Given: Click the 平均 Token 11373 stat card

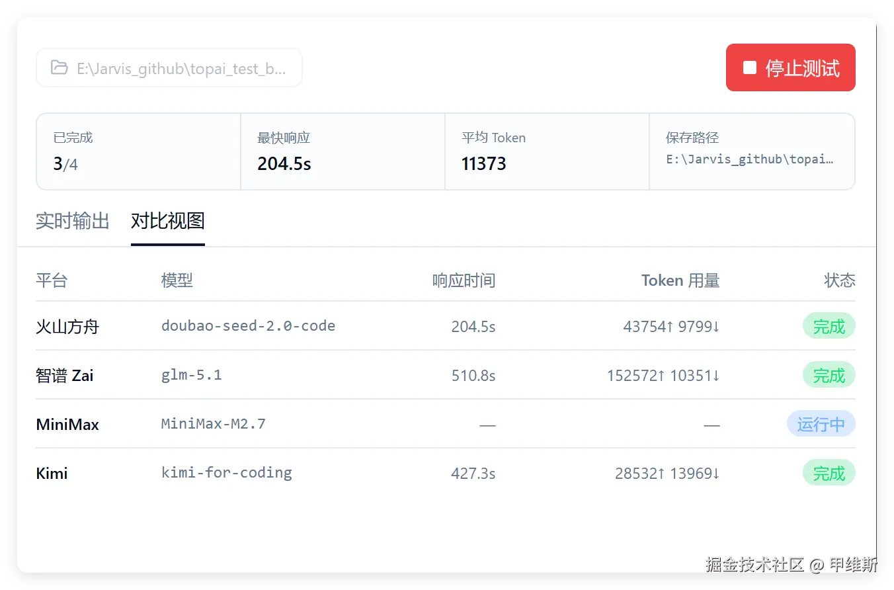Looking at the screenshot, I should [548, 151].
